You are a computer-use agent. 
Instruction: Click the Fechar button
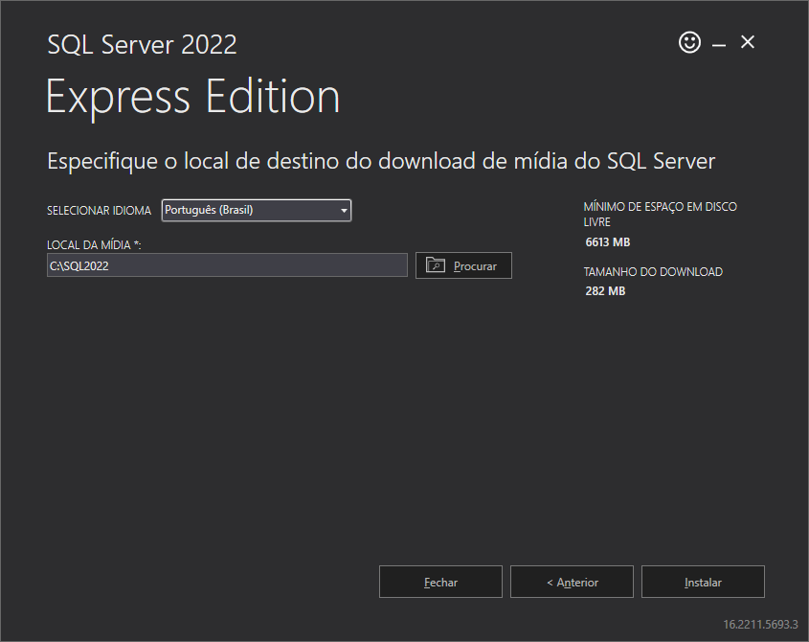tap(440, 582)
